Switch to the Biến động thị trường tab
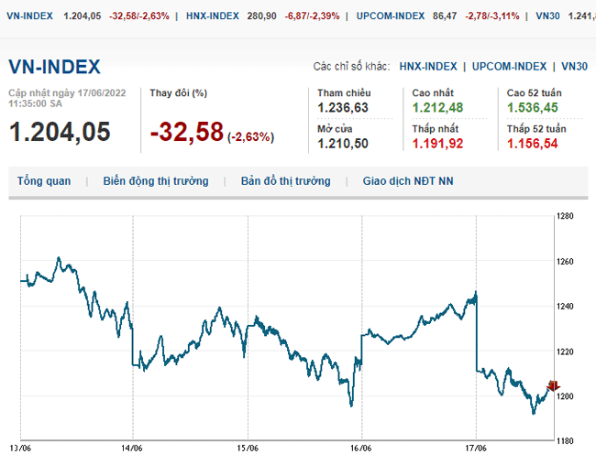Viewport: 596px width, 465px height. [x=156, y=181]
